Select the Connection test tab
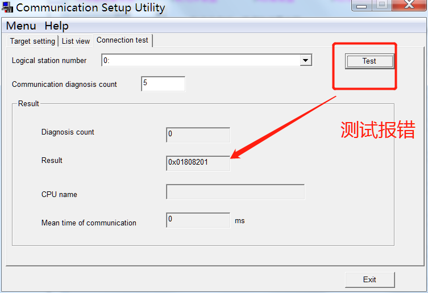Viewport: 428px width, 293px height. [x=122, y=40]
